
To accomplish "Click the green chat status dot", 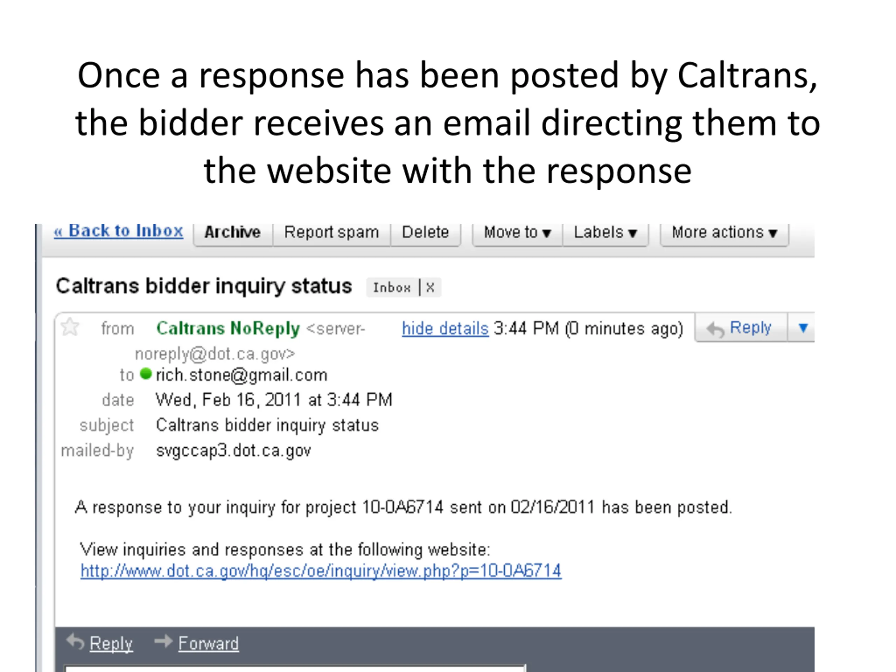I will (x=145, y=373).
